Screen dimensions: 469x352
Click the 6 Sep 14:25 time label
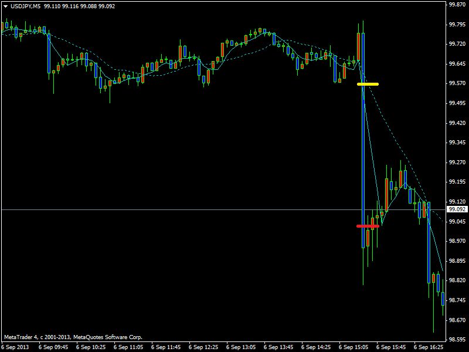(x=316, y=347)
